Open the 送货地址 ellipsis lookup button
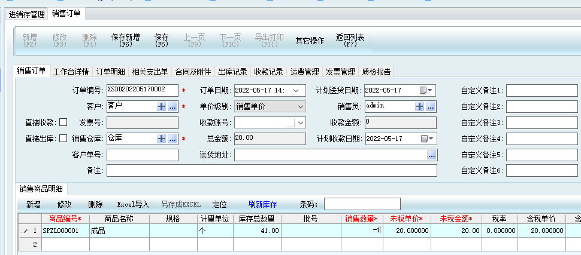The height and width of the screenshot is (255, 581). point(431,155)
